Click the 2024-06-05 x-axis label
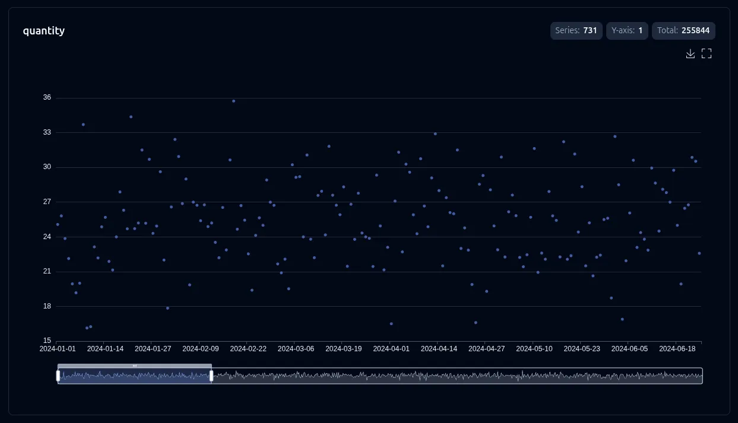The width and height of the screenshot is (738, 423). (629, 349)
